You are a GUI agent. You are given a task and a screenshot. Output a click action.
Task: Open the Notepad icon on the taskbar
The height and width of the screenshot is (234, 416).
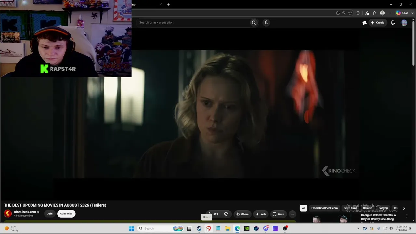click(x=218, y=228)
